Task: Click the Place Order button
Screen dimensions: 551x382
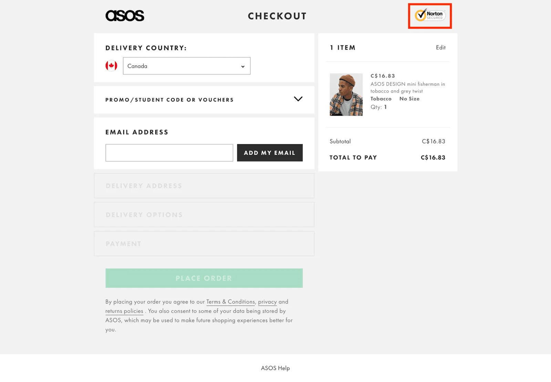Action: point(204,278)
